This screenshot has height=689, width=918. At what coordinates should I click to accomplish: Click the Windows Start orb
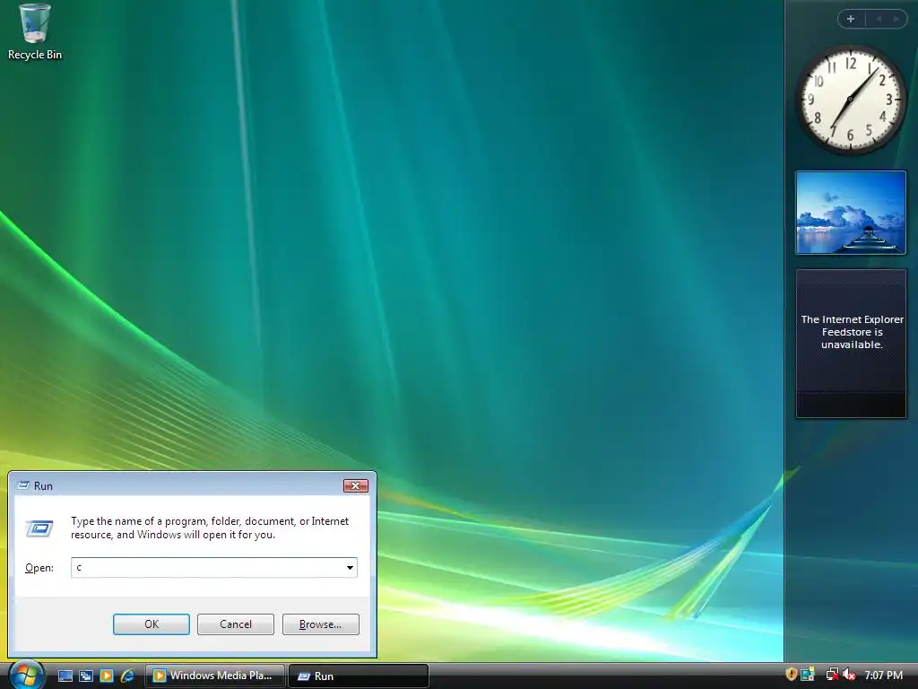click(x=26, y=675)
